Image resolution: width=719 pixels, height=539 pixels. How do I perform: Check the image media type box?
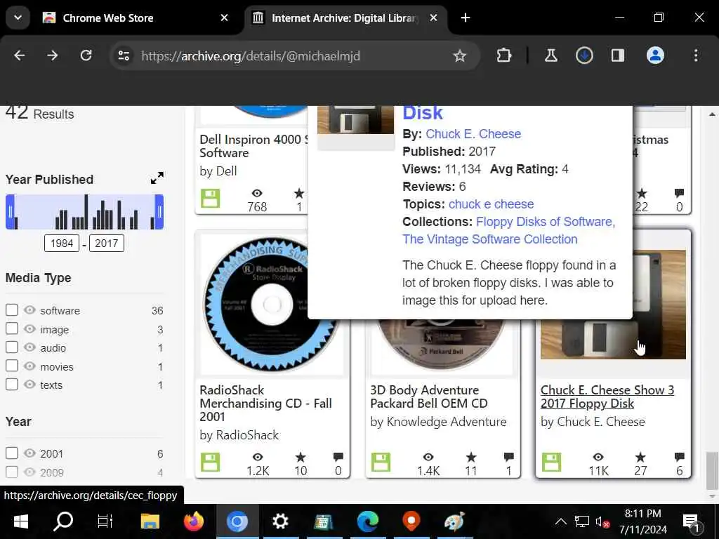tap(12, 329)
